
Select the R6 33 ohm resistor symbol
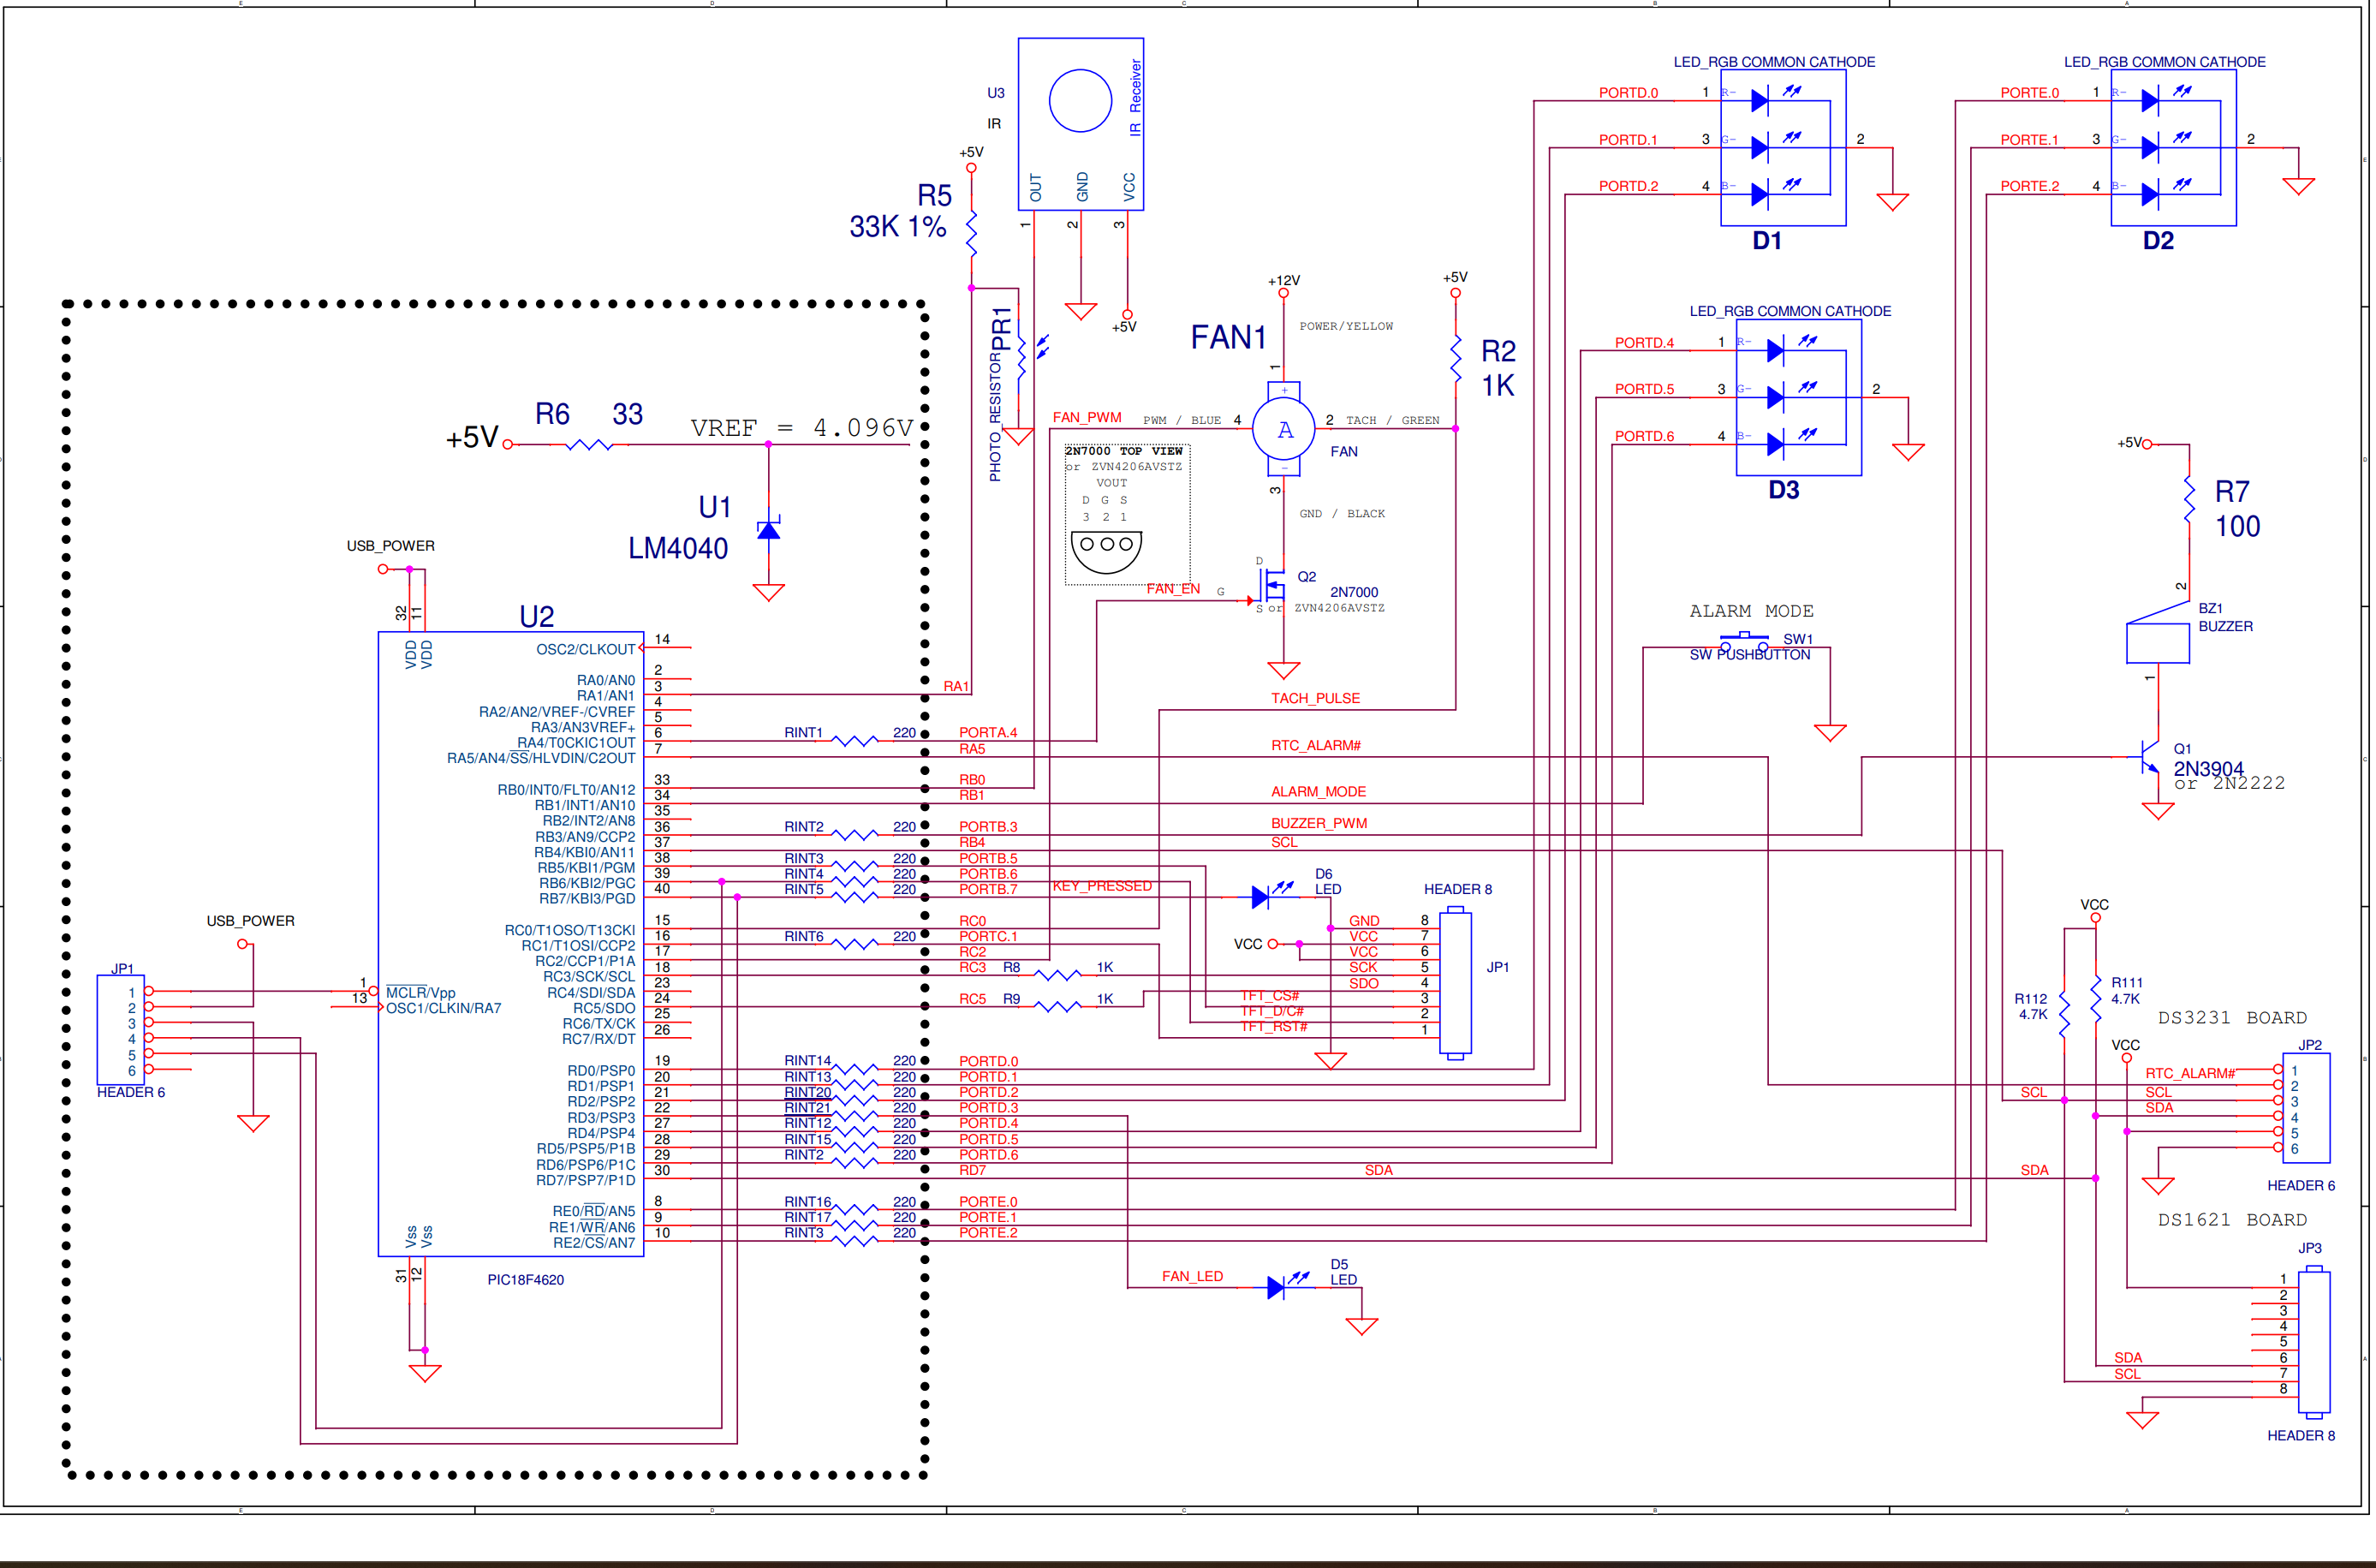click(x=589, y=444)
